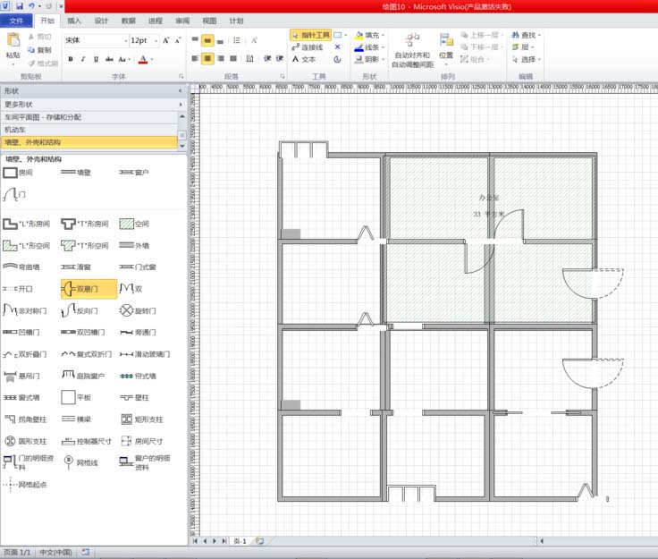Switch to the 视图 View tab
The width and height of the screenshot is (658, 559).
click(x=209, y=21)
